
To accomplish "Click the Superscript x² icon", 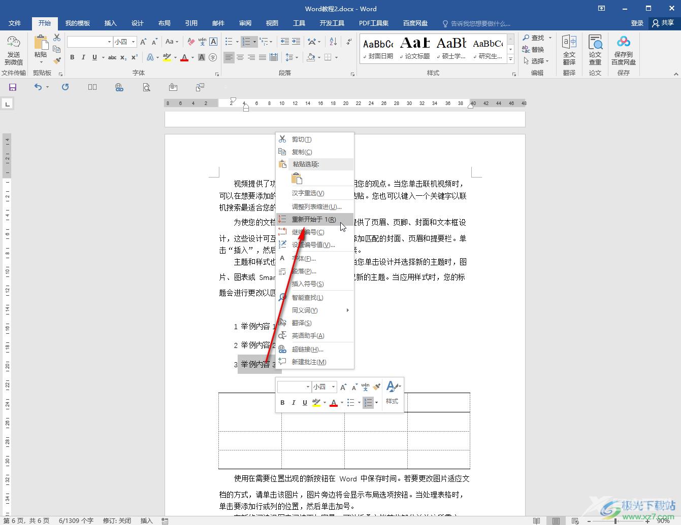I will click(x=135, y=57).
